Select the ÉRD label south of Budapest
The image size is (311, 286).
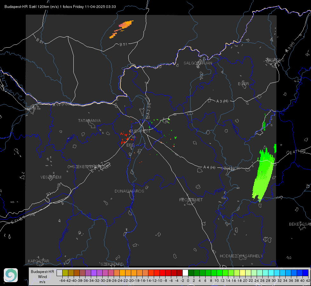tap(130, 145)
